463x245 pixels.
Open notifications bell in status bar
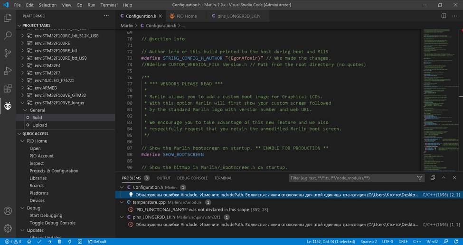456,242
